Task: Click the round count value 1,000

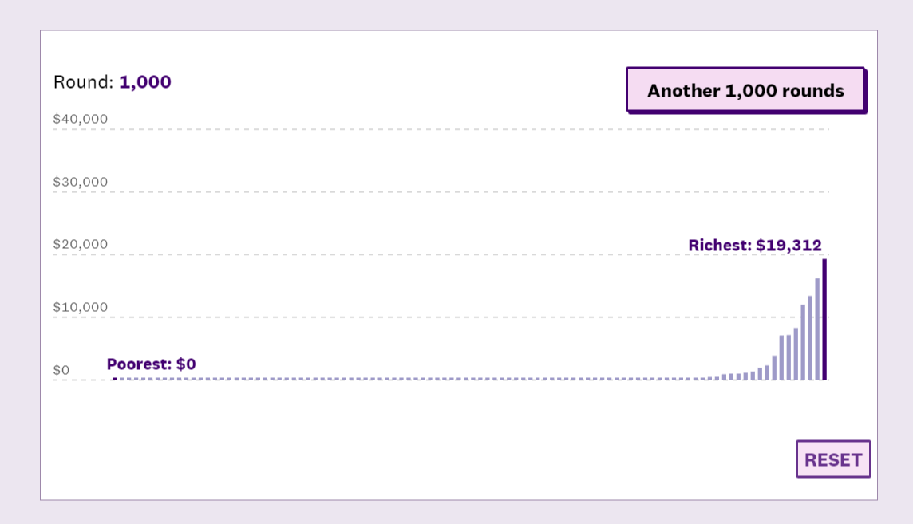Action: [145, 82]
